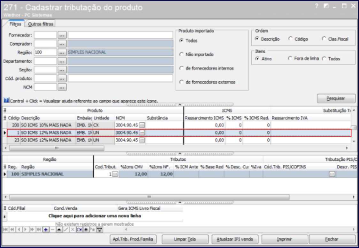Select the Todos option under Produto importado

189,40
